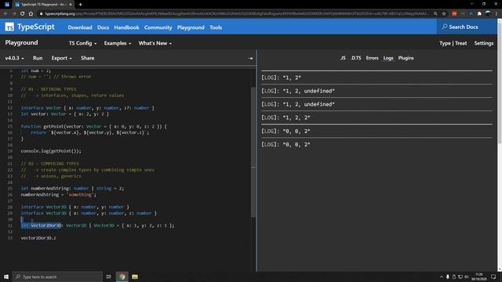
Task: Click the browser forward arrow
Action: click(14, 14)
